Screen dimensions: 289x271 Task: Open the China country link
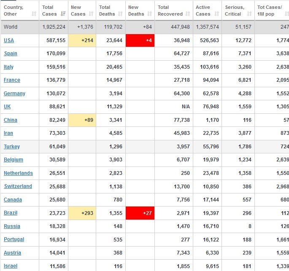[11, 120]
